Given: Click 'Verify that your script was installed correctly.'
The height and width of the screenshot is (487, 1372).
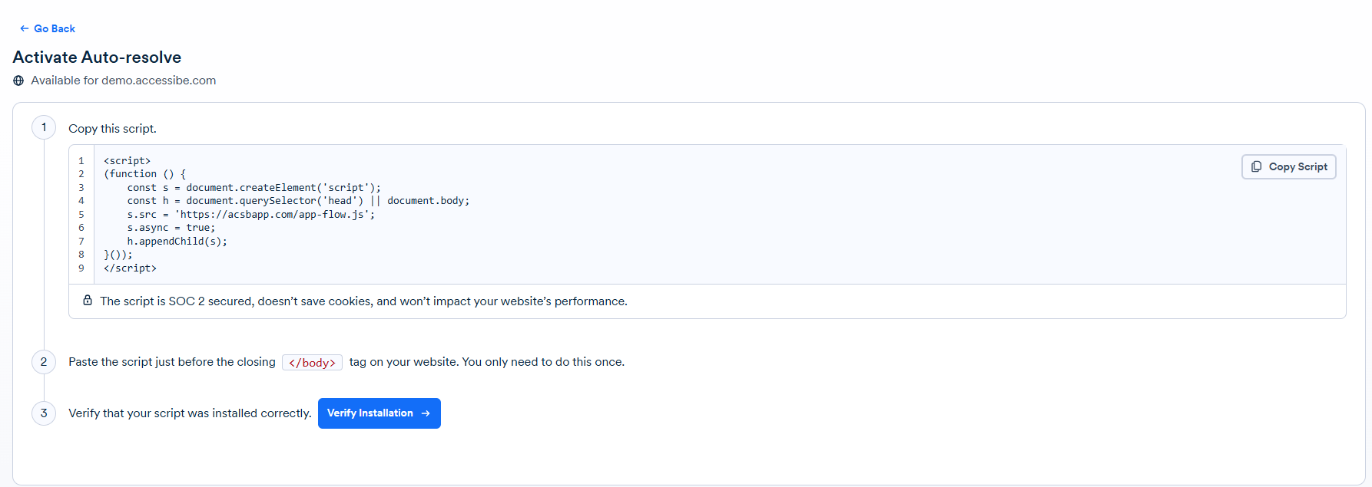Looking at the screenshot, I should pos(190,413).
